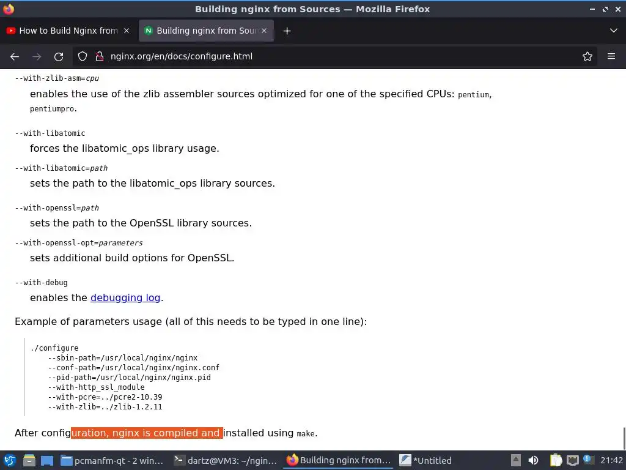The image size is (626, 470).
Task: Click the --with-zlib=../zlib-1.2.11 code line
Action: click(x=105, y=407)
